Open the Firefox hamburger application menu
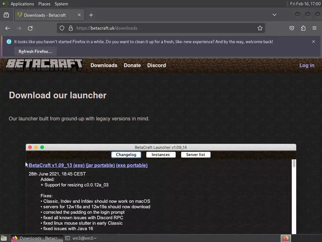This screenshot has width=322, height=242. [314, 28]
